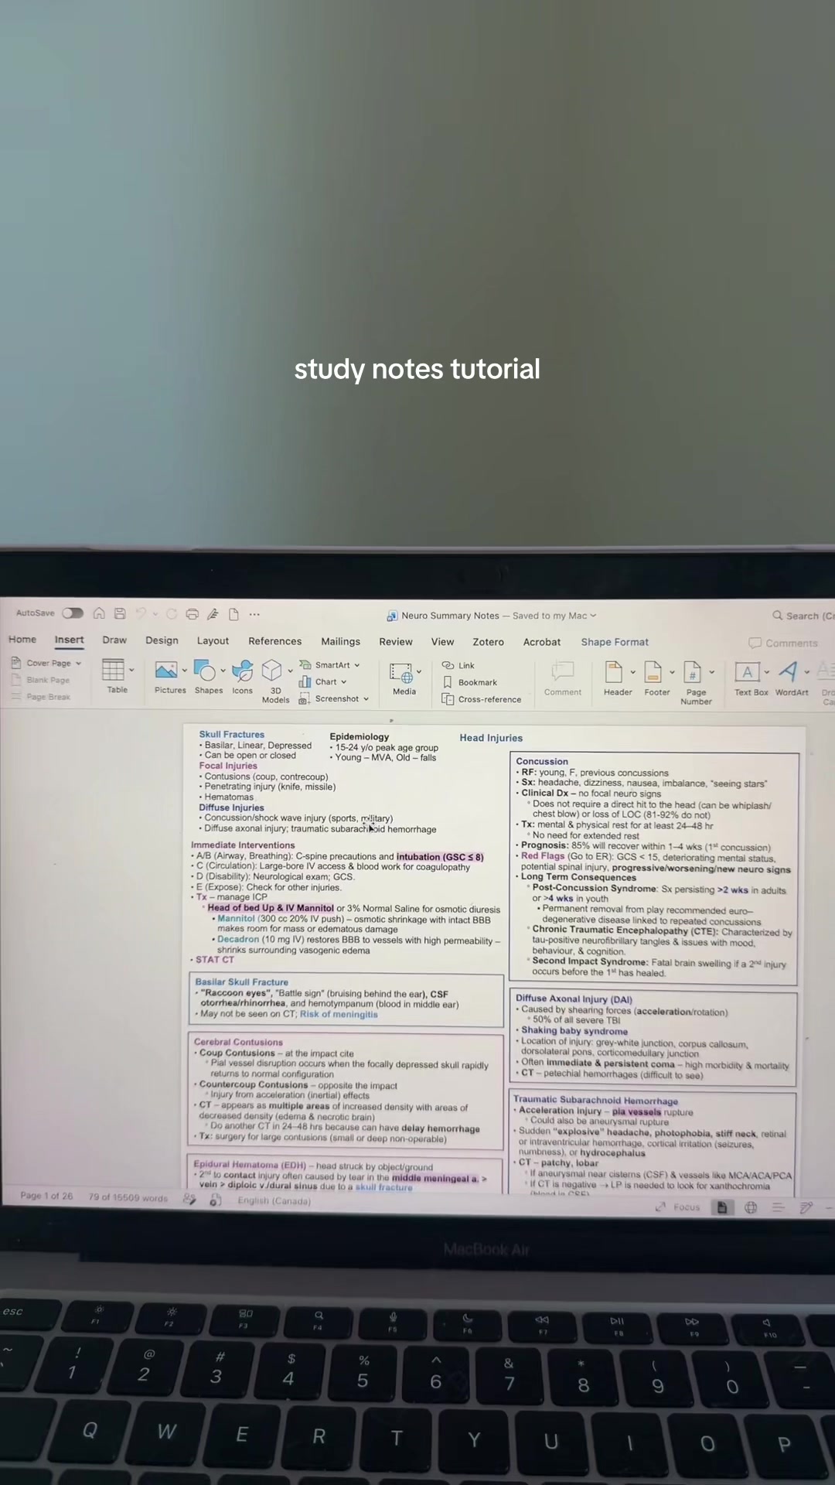Click the Comments button
The image size is (835, 1485).
point(783,643)
